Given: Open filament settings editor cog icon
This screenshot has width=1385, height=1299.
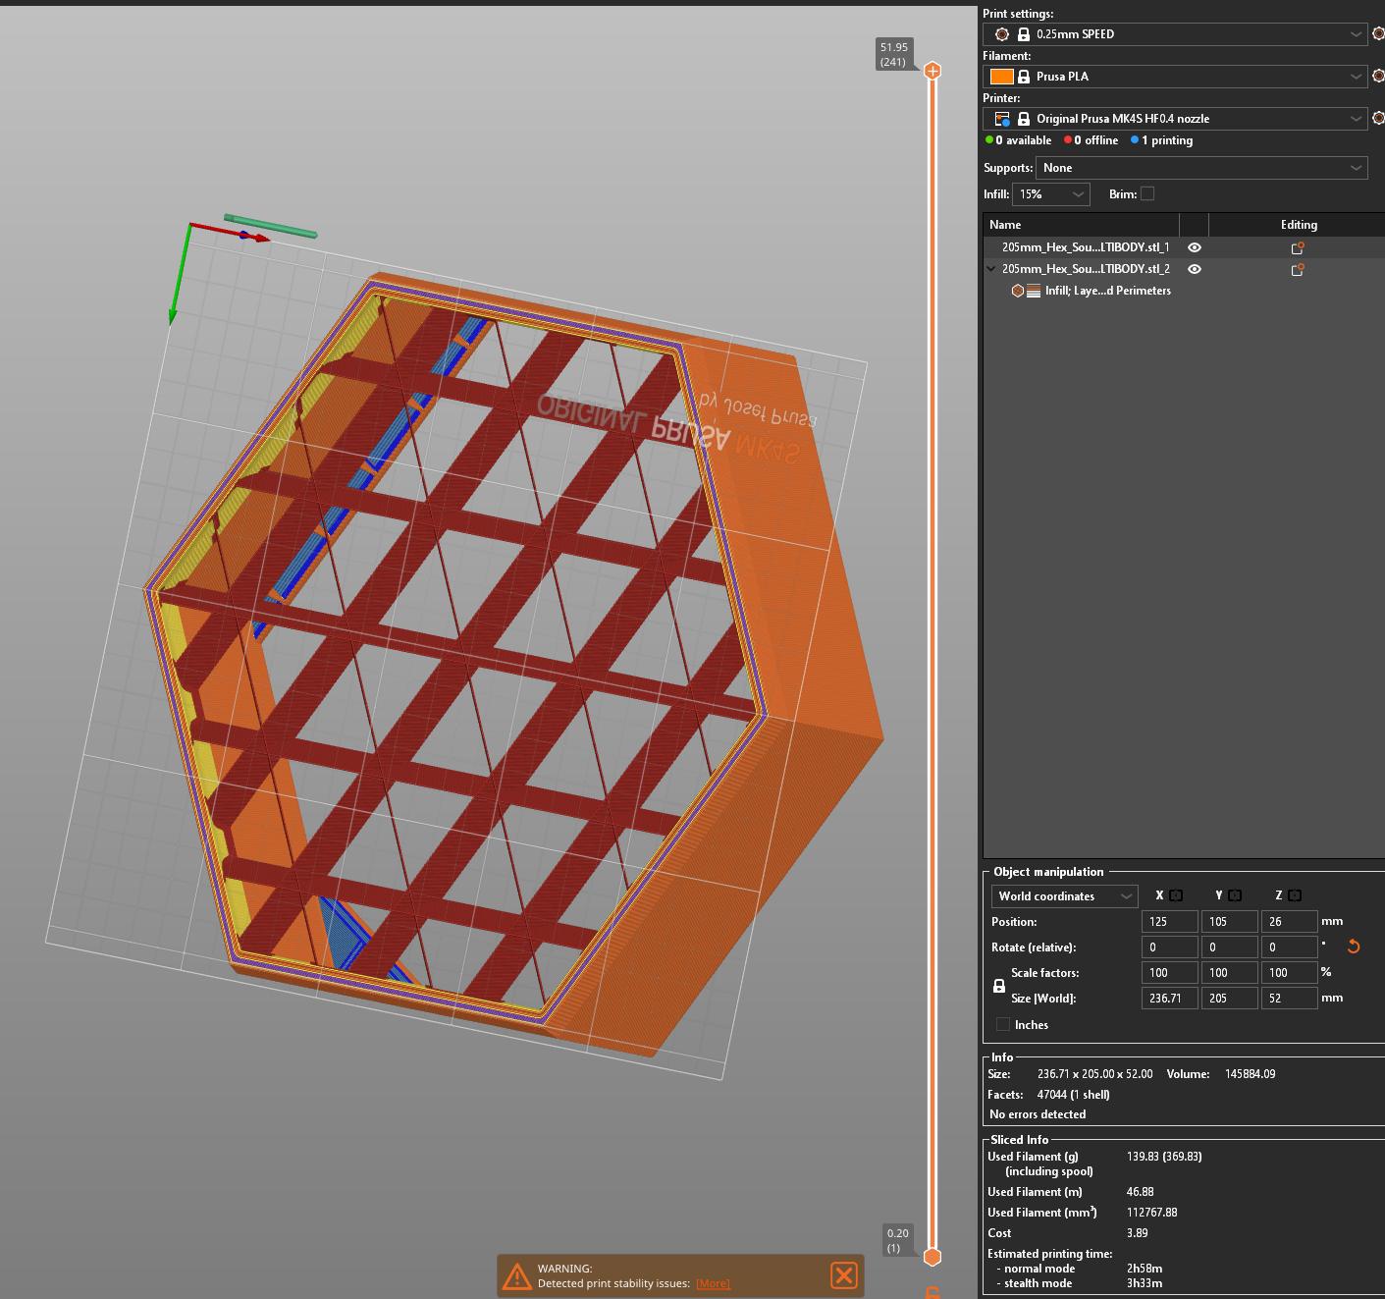Looking at the screenshot, I should pos(1378,76).
